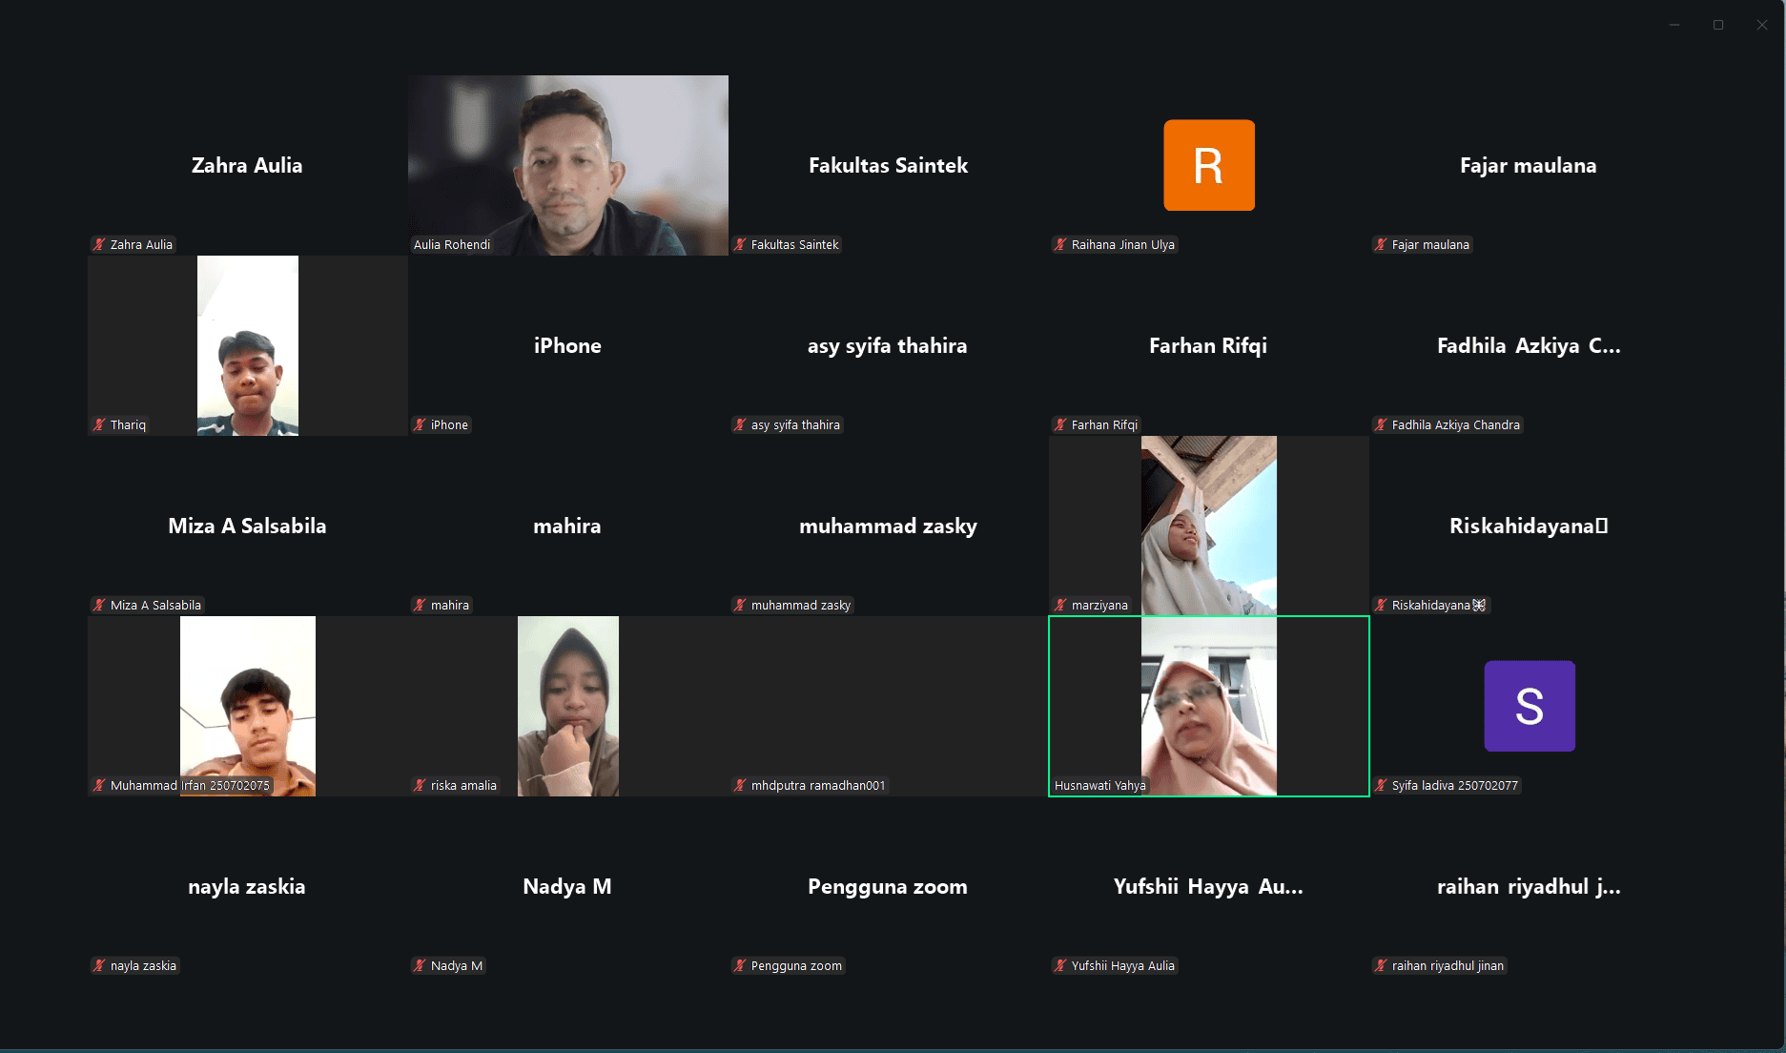The image size is (1786, 1053).
Task: Click the Pengguna zoom participant tile
Action: pyautogui.click(x=887, y=887)
